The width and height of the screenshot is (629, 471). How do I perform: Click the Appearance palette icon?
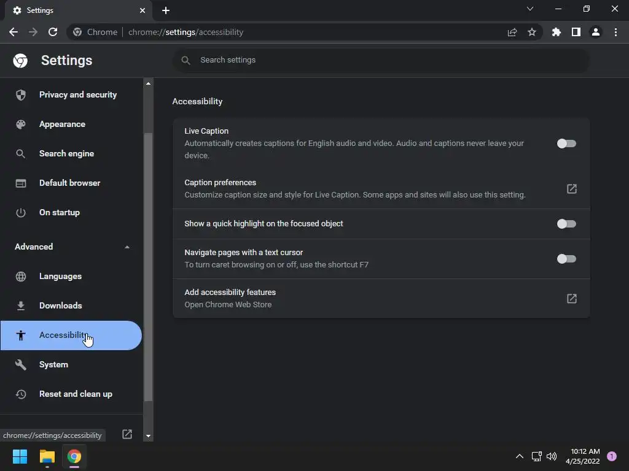[x=20, y=124]
